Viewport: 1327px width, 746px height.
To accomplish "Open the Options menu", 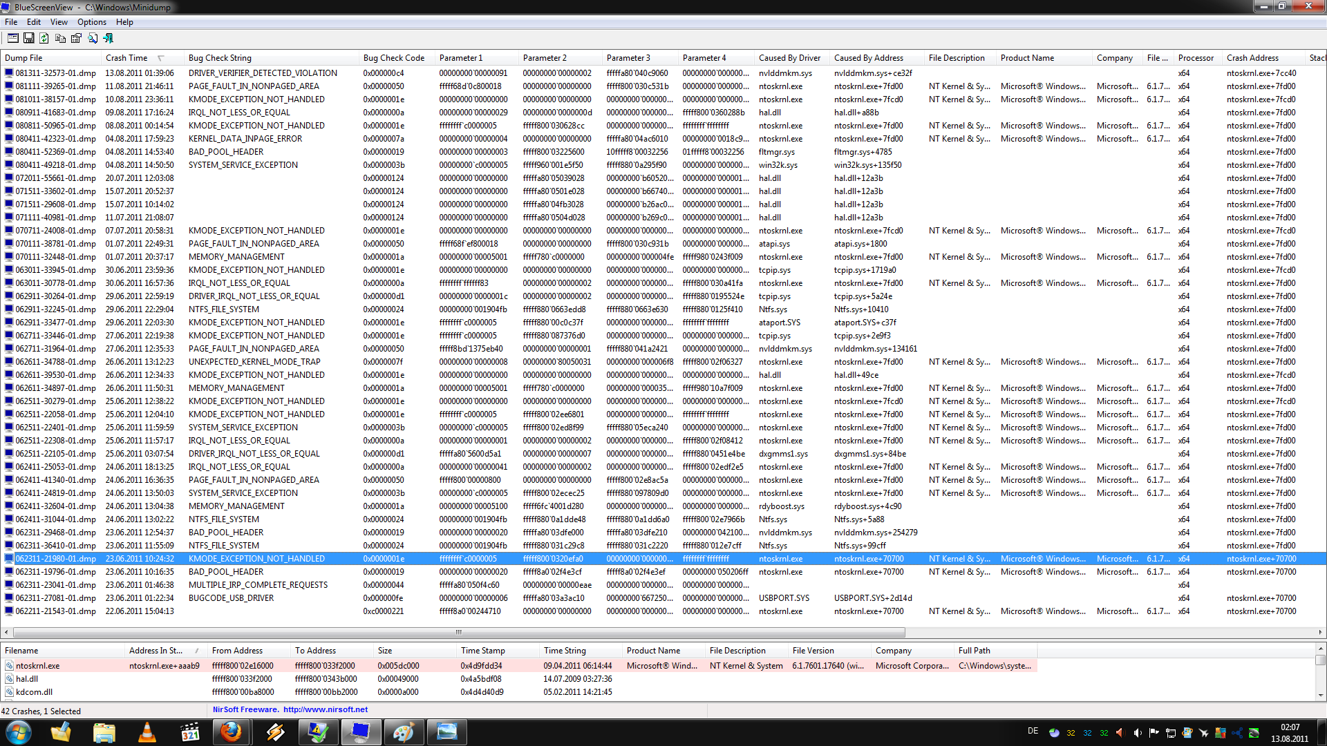I will click(x=91, y=22).
